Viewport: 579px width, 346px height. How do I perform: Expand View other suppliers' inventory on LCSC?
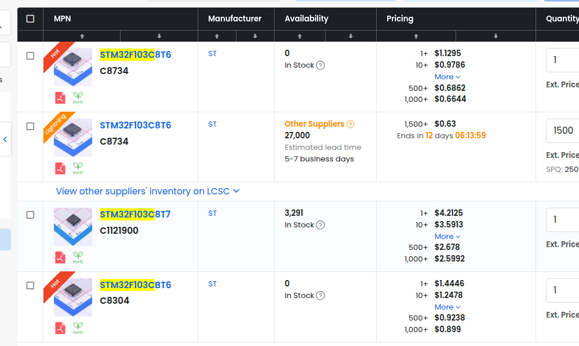(148, 191)
